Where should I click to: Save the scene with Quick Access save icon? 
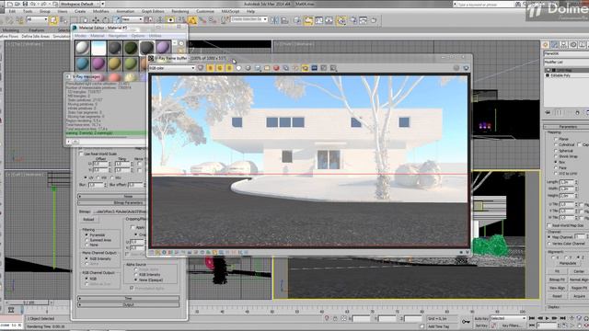[25, 4]
